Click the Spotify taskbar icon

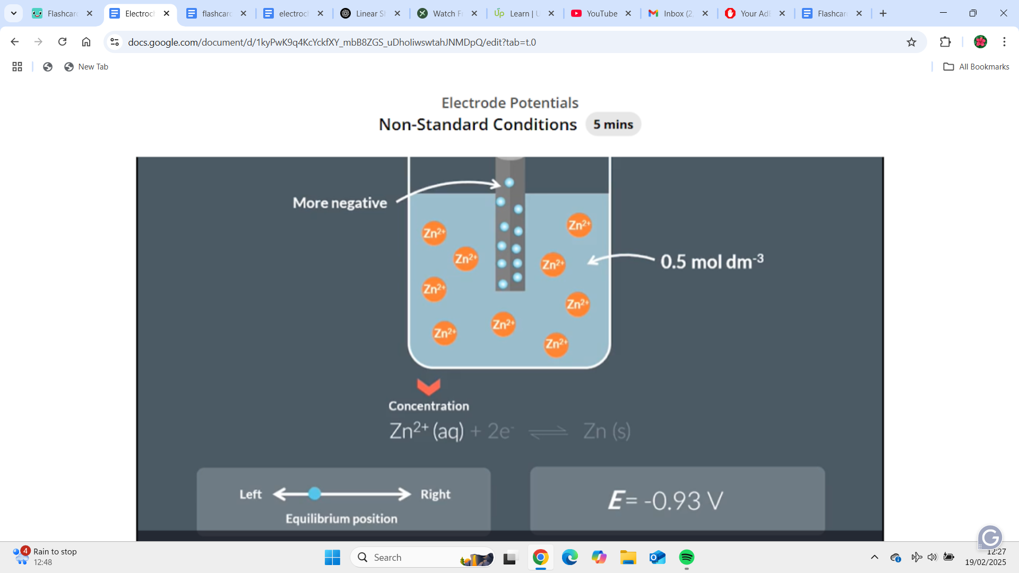pyautogui.click(x=688, y=557)
